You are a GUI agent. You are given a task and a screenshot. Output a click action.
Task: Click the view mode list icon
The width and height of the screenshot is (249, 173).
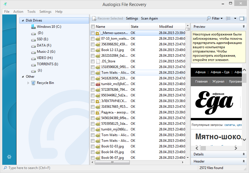pos(228,18)
